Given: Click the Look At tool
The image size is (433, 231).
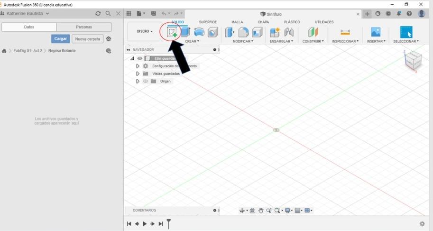Looking at the screenshot, I should pos(252,211).
